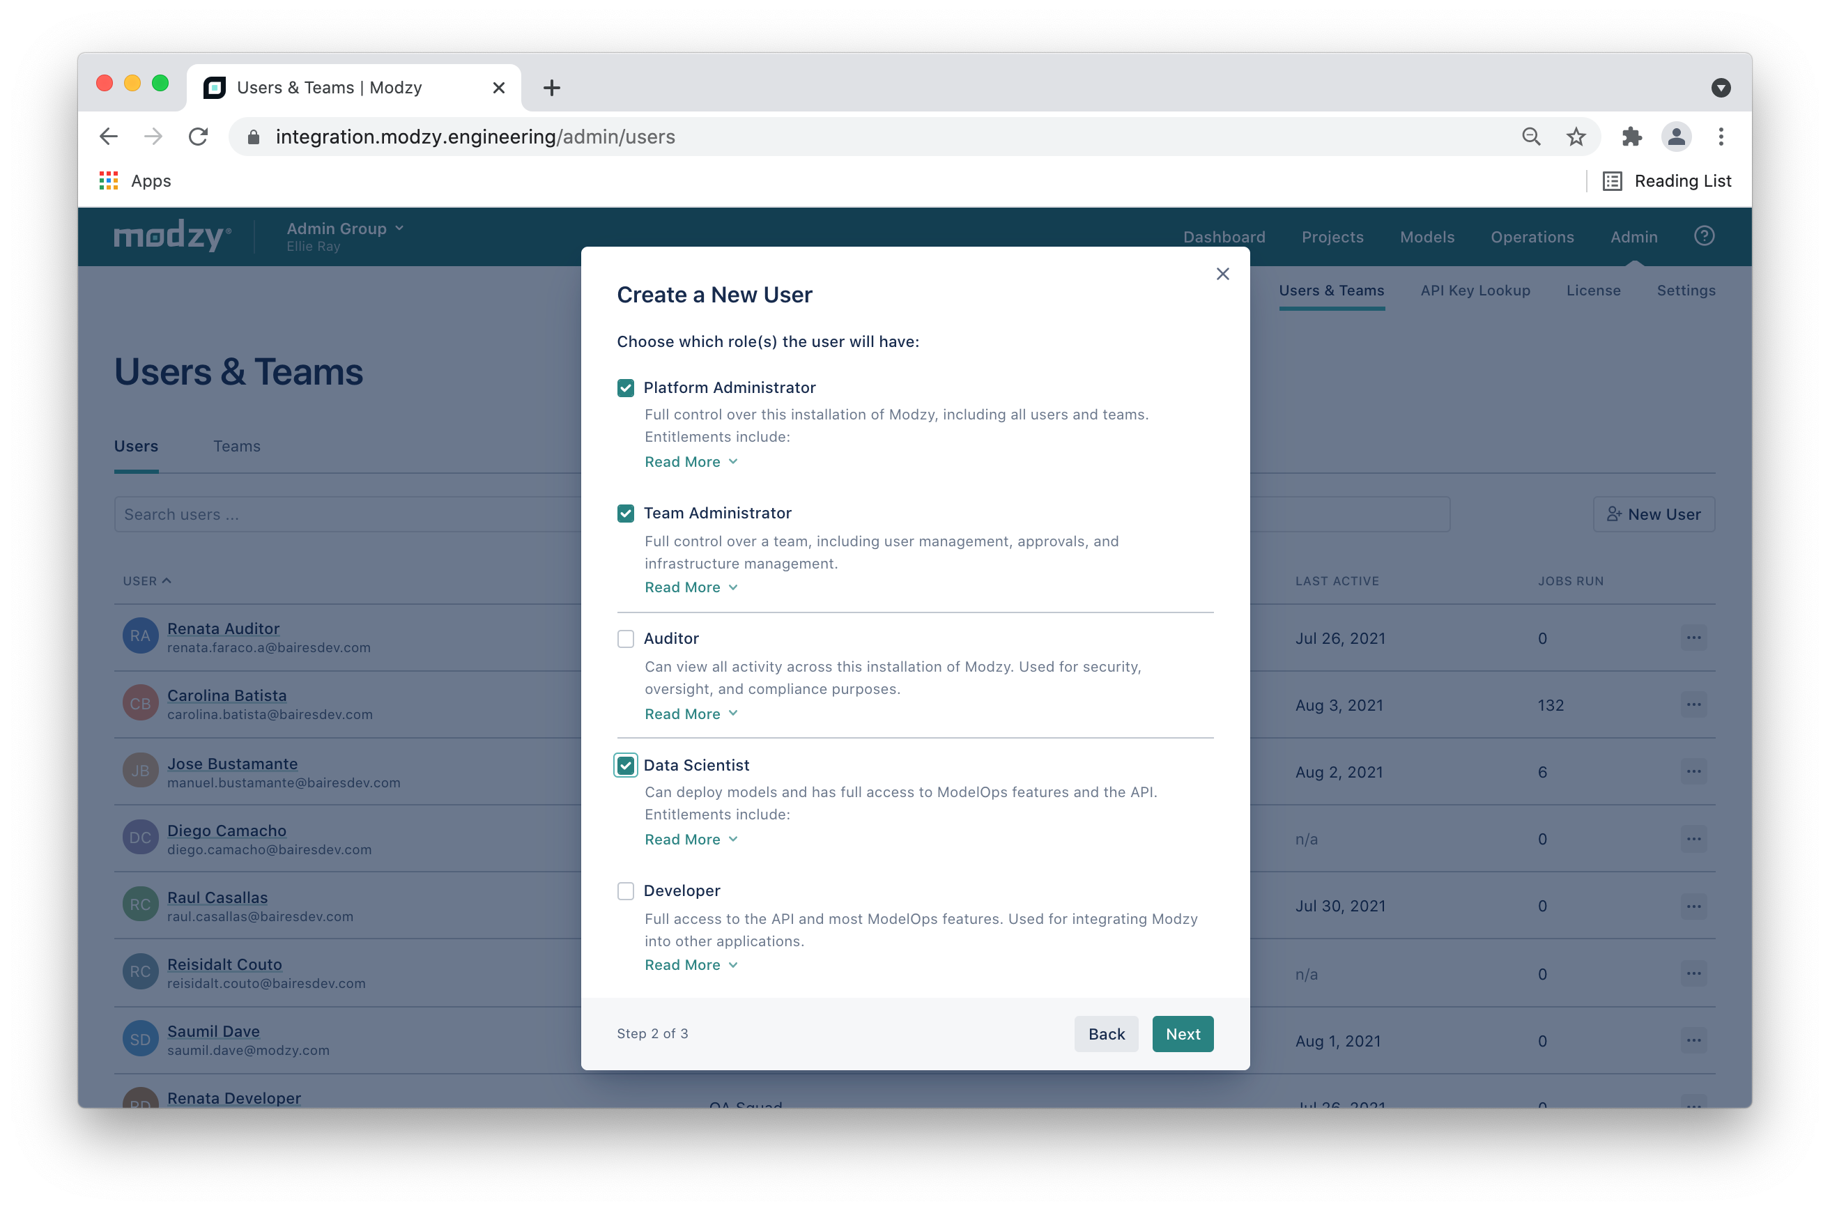Viewport: 1830px width, 1211px height.
Task: Go Back to previous step
Action: click(x=1105, y=1033)
